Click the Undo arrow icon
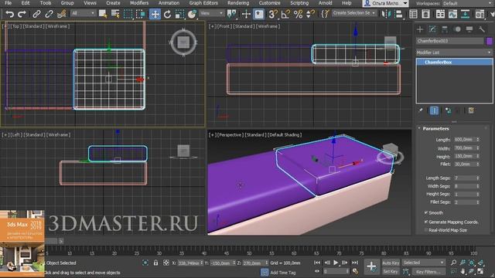495x278 pixels. (x=9, y=14)
